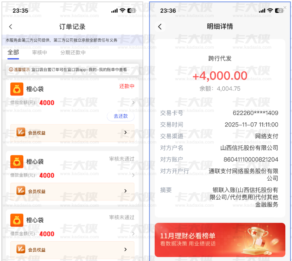The height and width of the screenshot is (261, 292).
Task: Tap the 摘要 summary text
Action: point(244,197)
